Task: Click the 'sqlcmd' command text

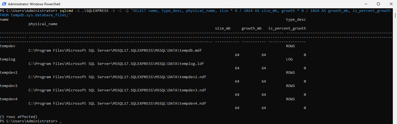Action: pyautogui.click(x=66, y=11)
